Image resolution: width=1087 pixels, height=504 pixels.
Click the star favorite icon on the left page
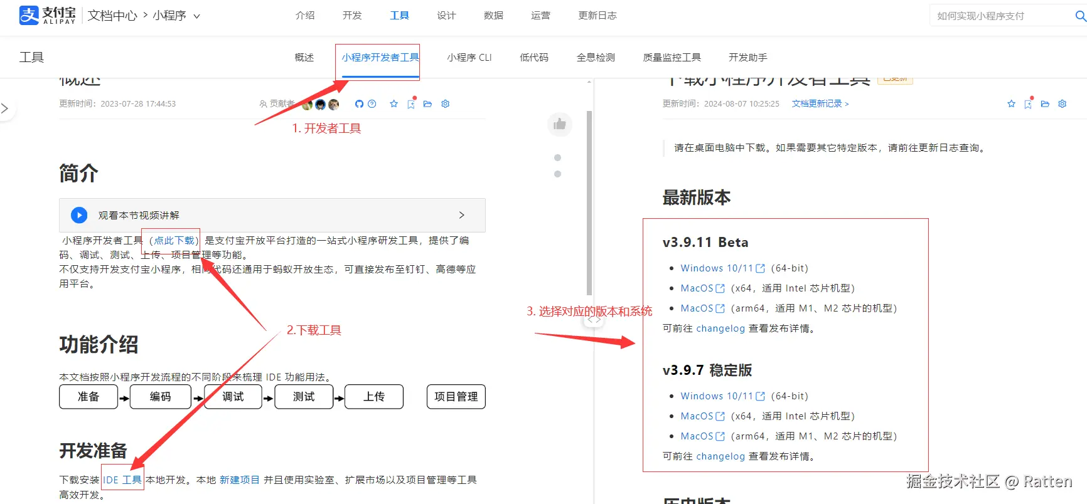pyautogui.click(x=394, y=104)
